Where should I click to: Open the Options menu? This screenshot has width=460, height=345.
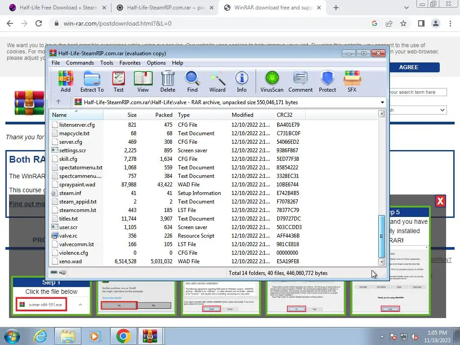(x=156, y=63)
